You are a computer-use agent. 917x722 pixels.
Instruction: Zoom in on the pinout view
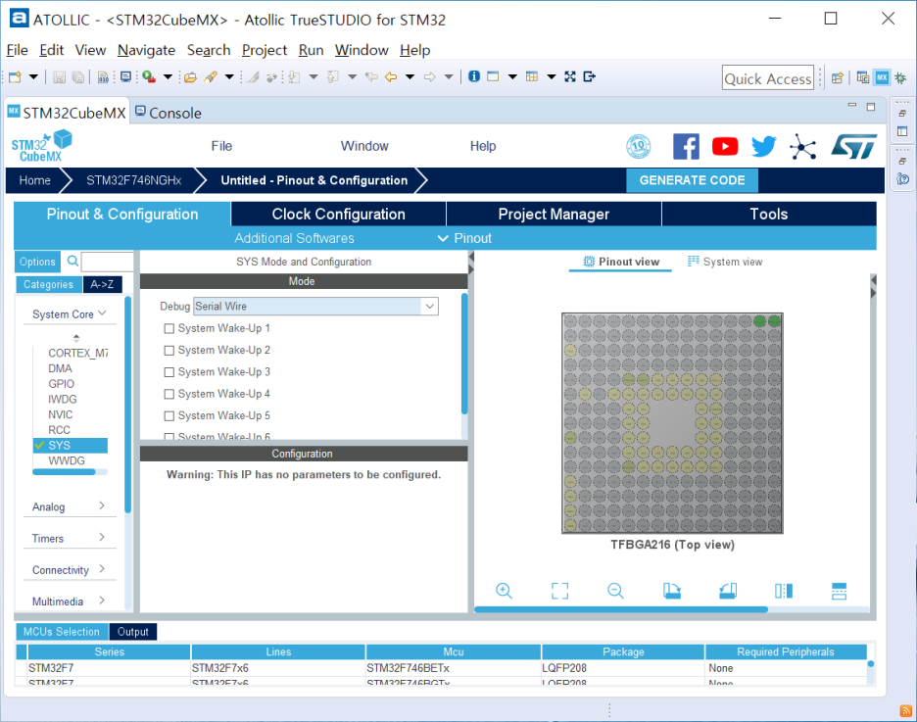point(504,591)
